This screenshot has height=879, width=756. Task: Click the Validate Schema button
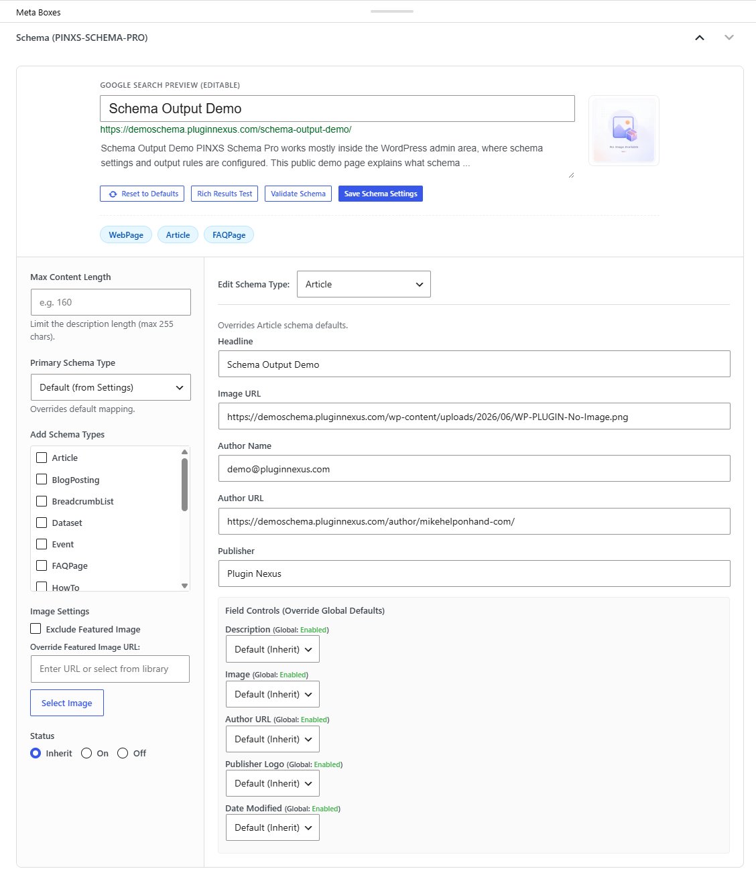(298, 194)
